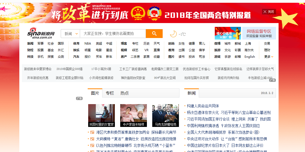Open the 体育 navigation link
This screenshot has width=305, height=152.
(76, 44)
